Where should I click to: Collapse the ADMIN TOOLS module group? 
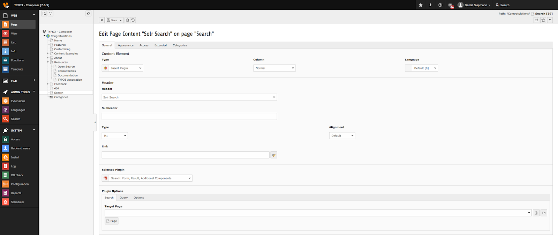[34, 91]
